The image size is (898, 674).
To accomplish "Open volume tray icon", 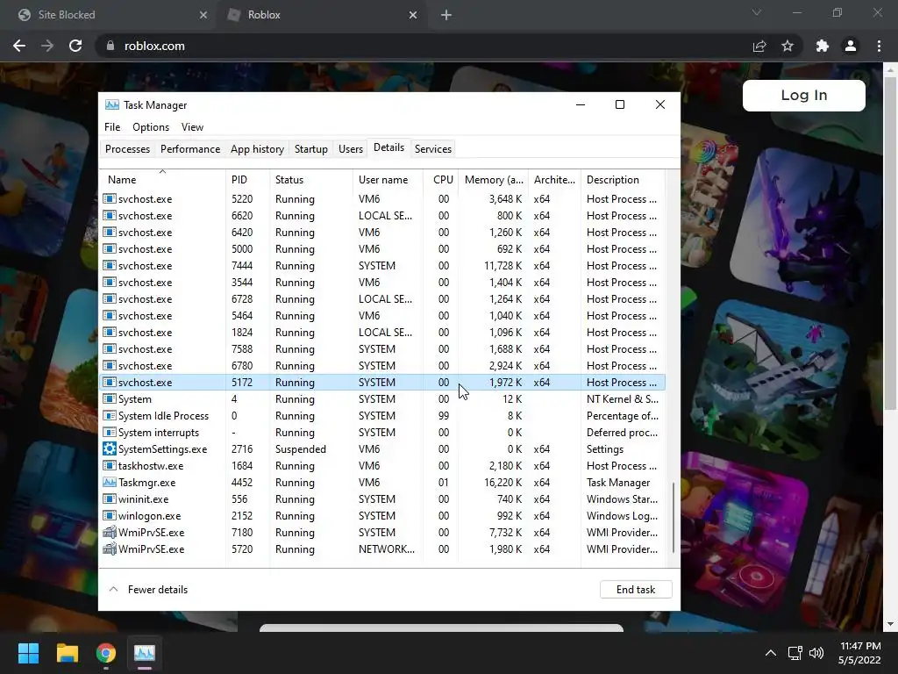I will click(816, 653).
